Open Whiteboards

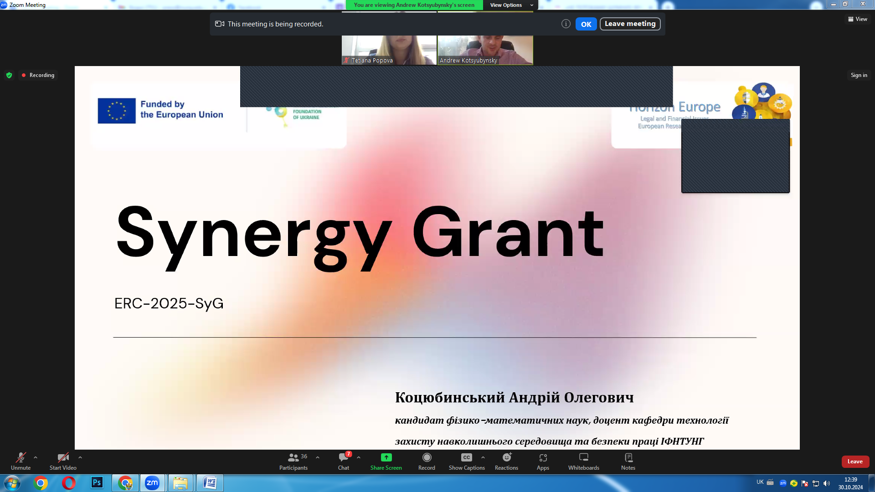[583, 461]
